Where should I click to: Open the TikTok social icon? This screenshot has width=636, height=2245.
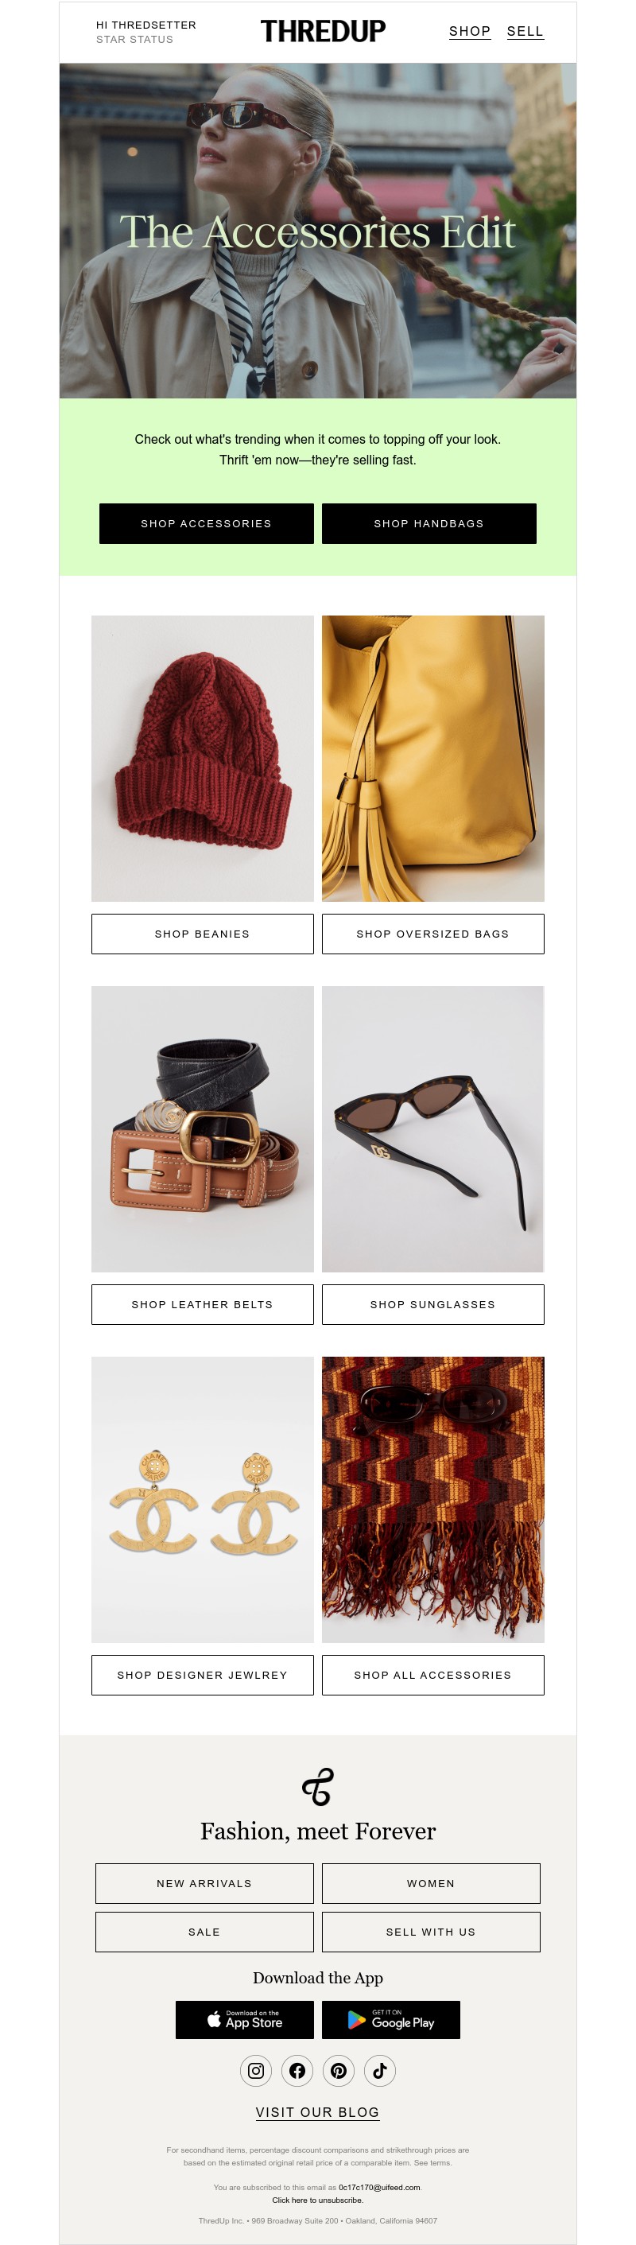coord(380,2071)
